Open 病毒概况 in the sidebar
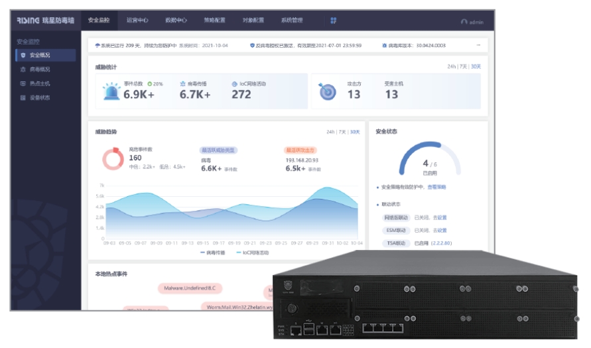 point(40,70)
